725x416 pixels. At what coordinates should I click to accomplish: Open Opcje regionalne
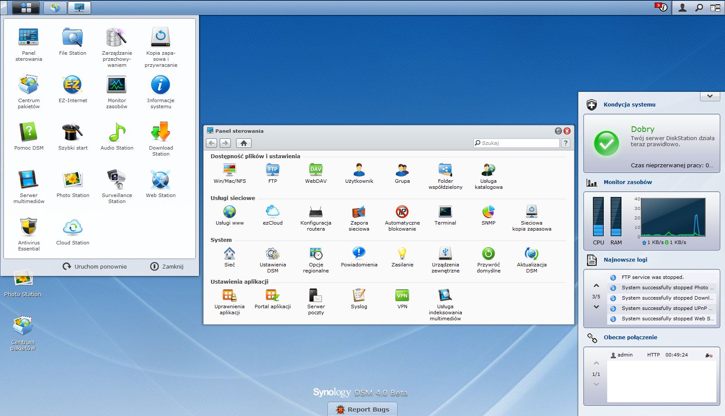click(316, 260)
